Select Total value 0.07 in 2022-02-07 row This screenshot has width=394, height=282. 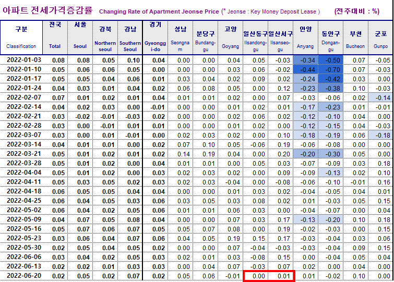coord(58,98)
